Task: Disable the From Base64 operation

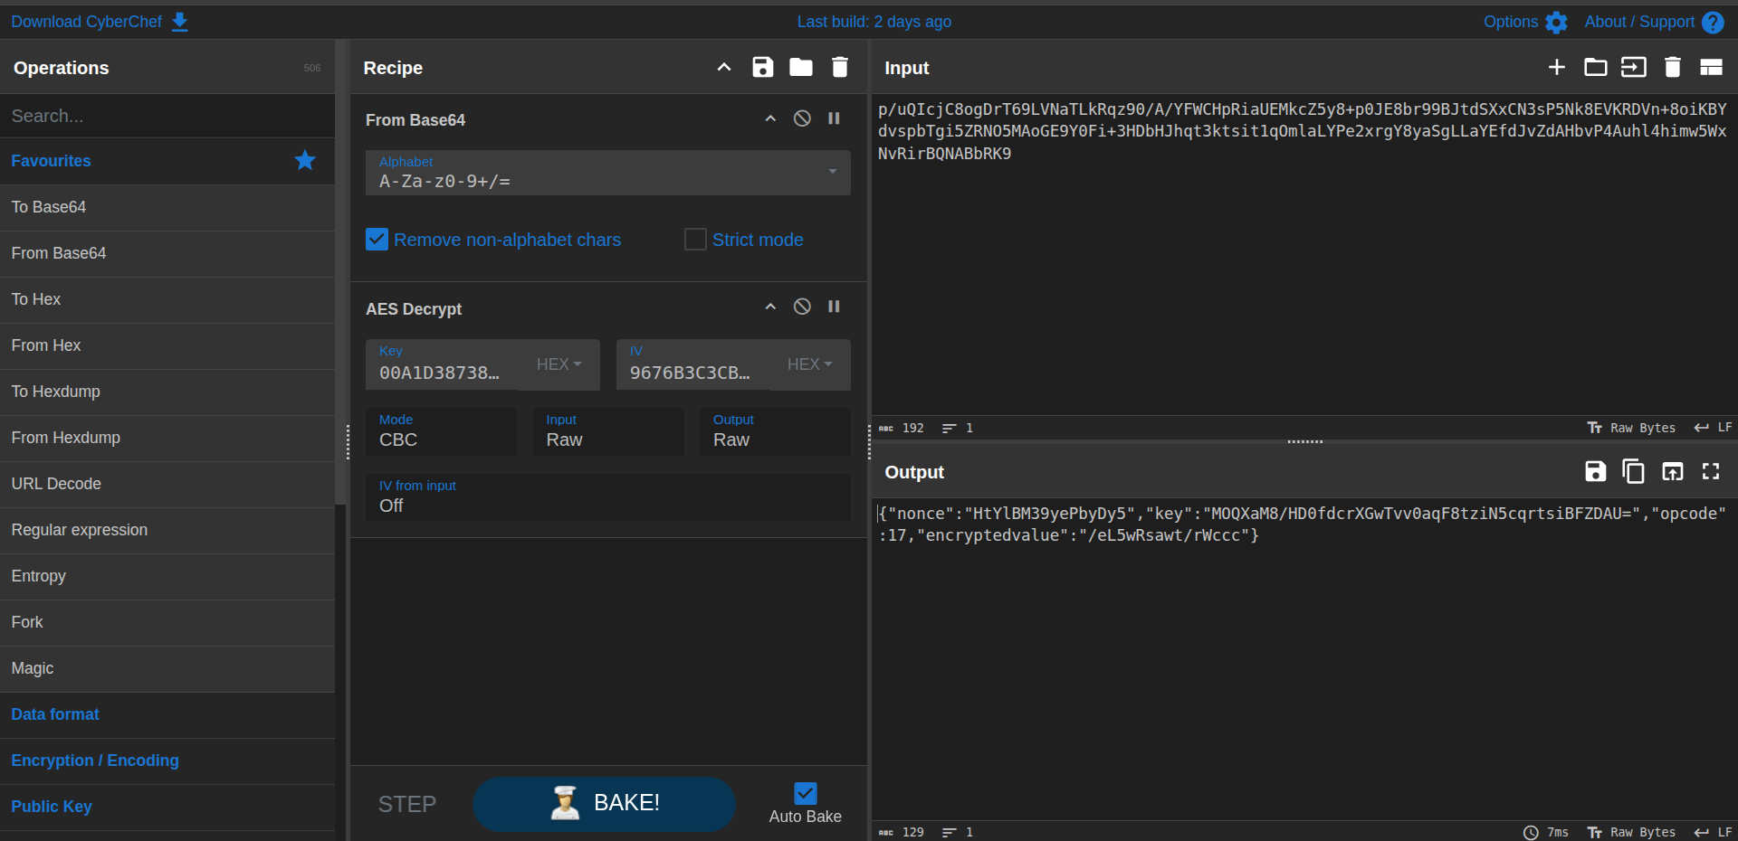Action: click(x=802, y=118)
